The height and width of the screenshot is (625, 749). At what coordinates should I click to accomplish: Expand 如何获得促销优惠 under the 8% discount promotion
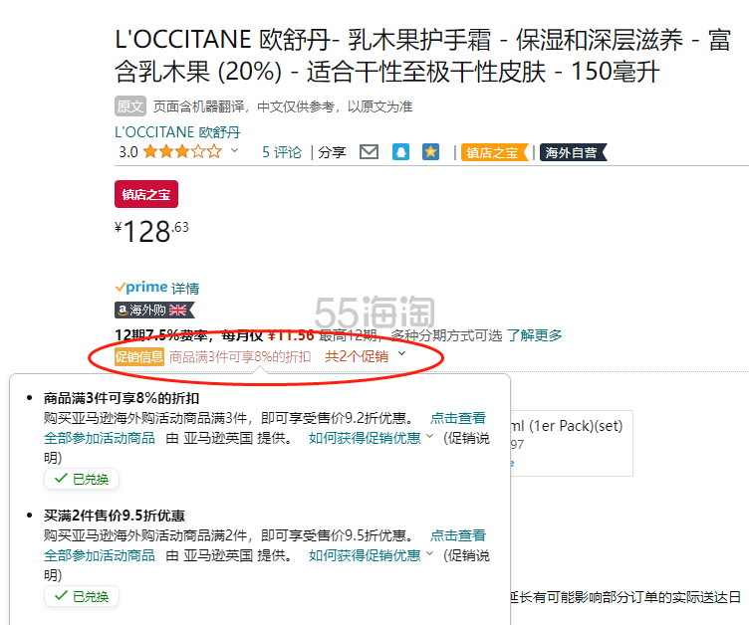(371, 438)
